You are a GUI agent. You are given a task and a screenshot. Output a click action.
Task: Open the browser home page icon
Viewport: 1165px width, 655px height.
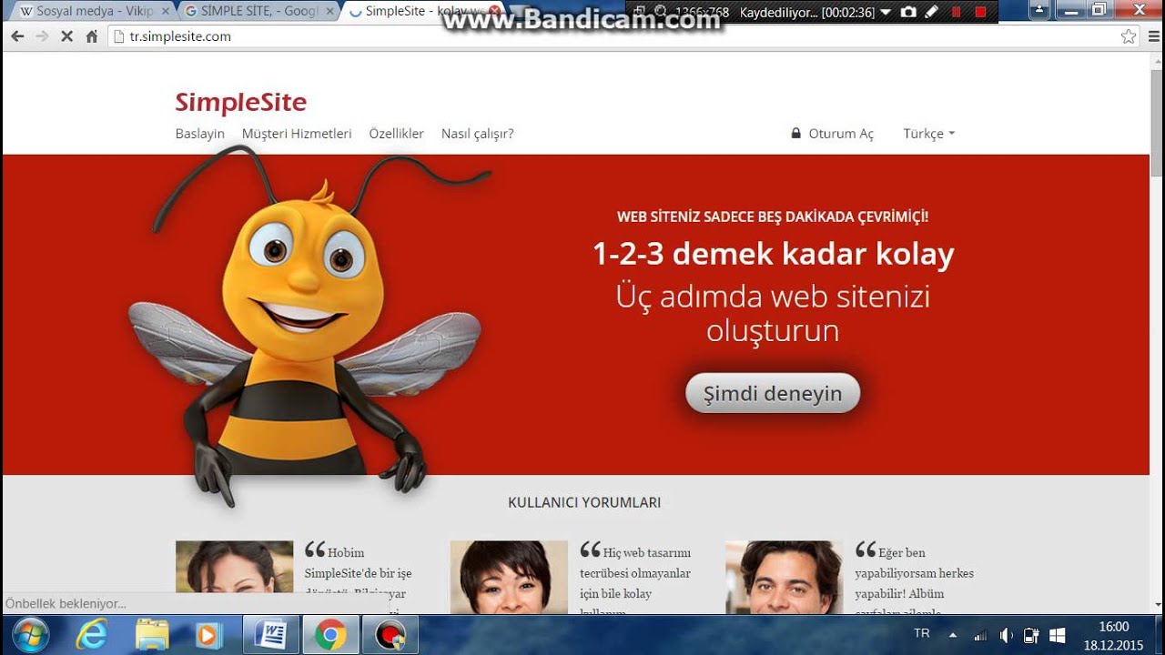91,36
